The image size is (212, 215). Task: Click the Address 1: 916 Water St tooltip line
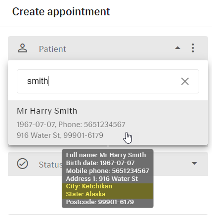(102, 179)
